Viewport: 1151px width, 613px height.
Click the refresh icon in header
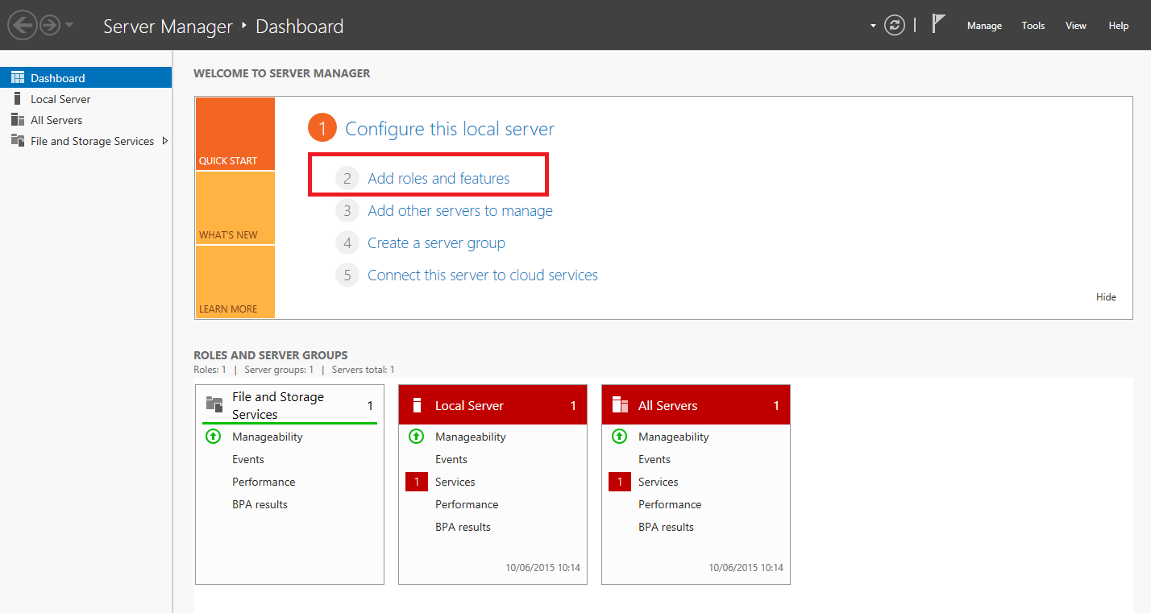tap(895, 26)
